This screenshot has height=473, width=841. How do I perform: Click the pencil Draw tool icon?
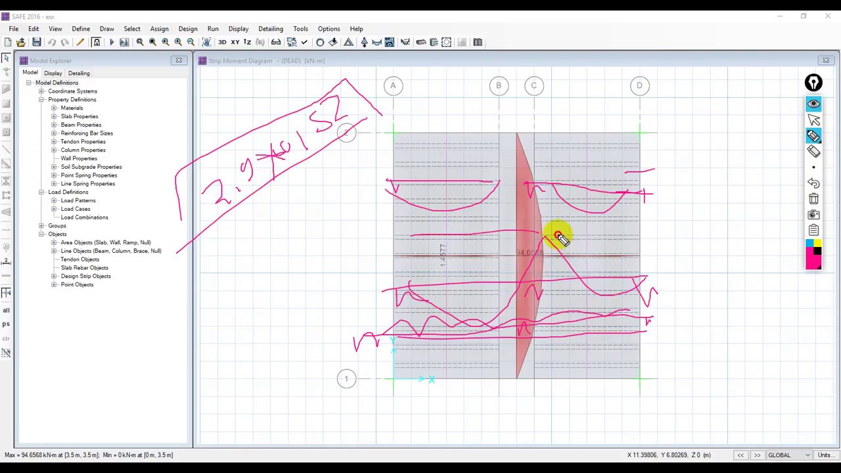click(x=80, y=42)
